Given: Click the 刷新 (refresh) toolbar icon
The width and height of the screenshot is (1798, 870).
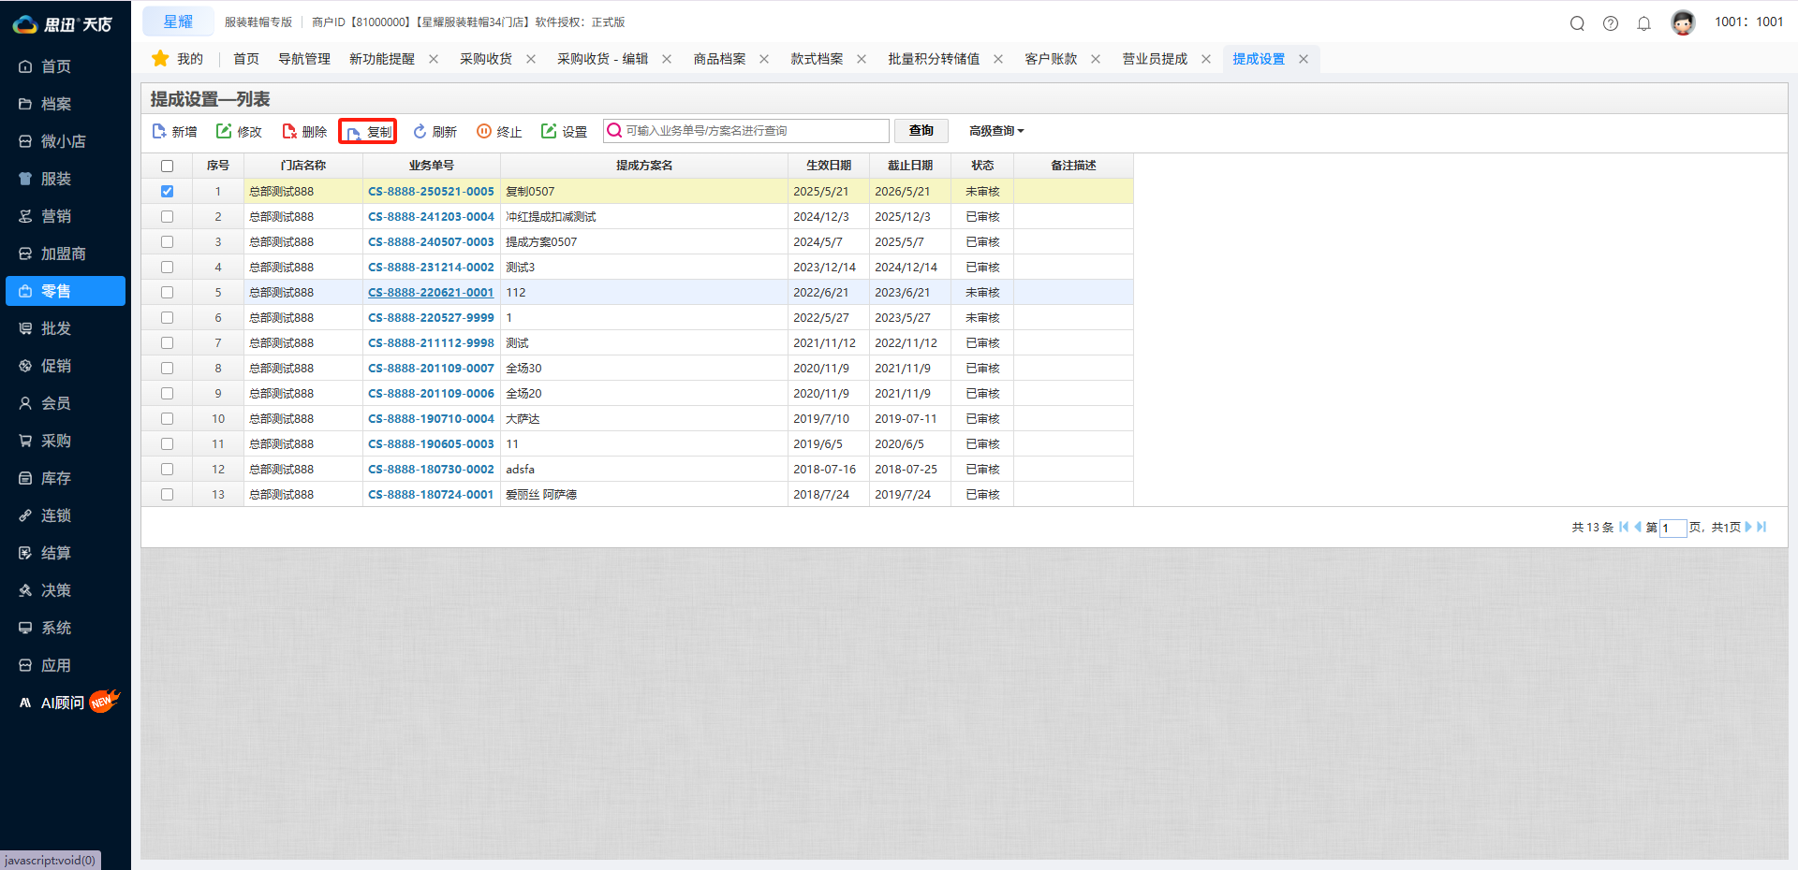Looking at the screenshot, I should [420, 132].
